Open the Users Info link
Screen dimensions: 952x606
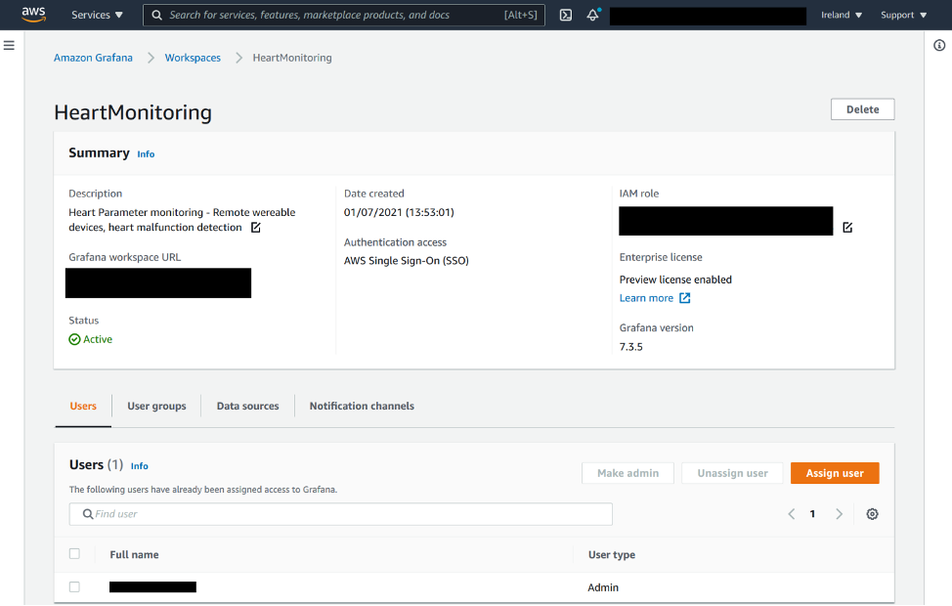point(140,466)
